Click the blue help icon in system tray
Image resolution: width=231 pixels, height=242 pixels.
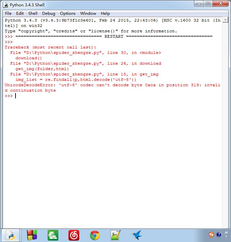click(x=219, y=235)
